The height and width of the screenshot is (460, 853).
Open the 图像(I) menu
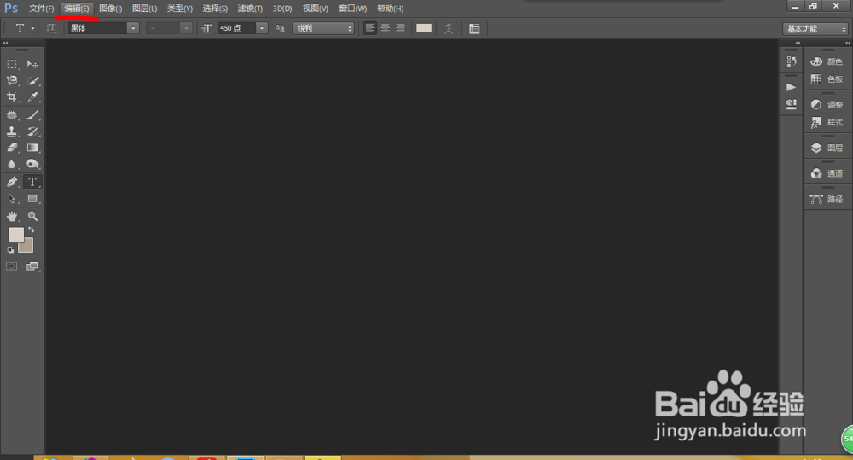110,9
